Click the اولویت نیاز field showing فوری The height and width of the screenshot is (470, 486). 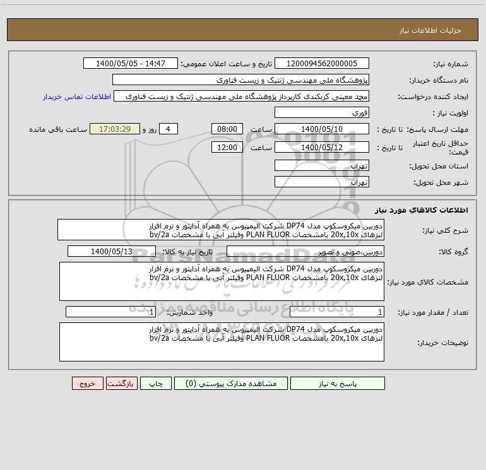pos(322,112)
